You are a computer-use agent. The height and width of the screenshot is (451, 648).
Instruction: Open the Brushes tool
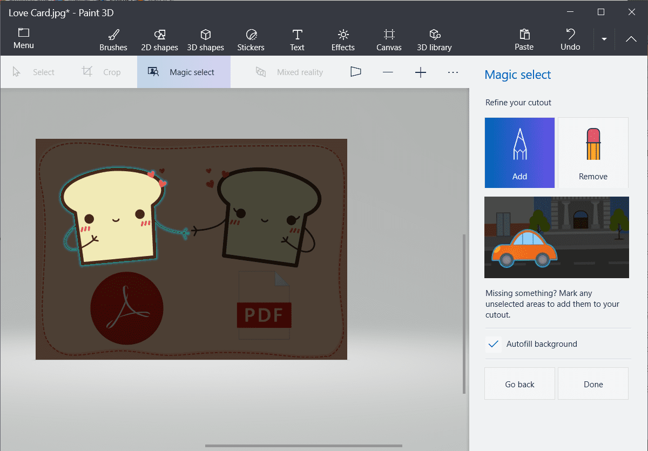coord(113,40)
